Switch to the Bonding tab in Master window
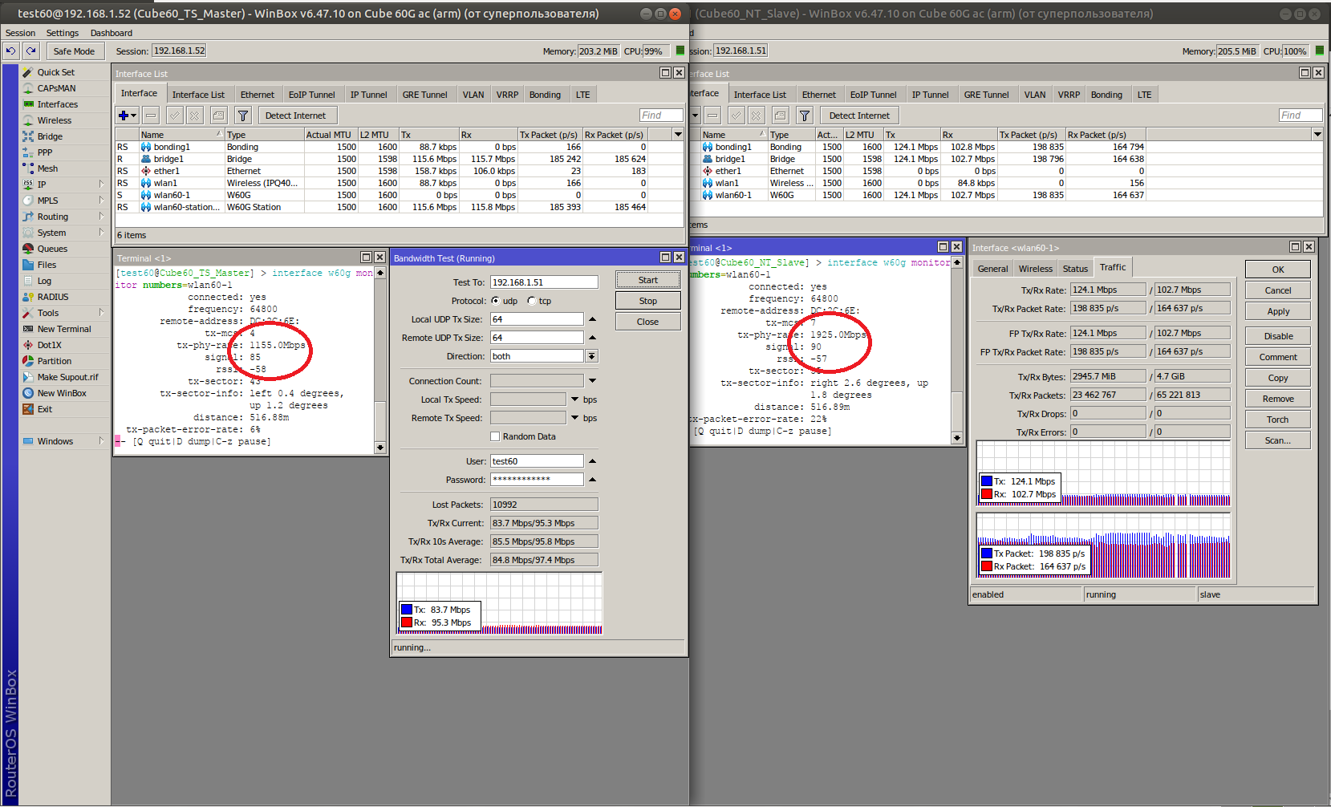 click(x=545, y=95)
